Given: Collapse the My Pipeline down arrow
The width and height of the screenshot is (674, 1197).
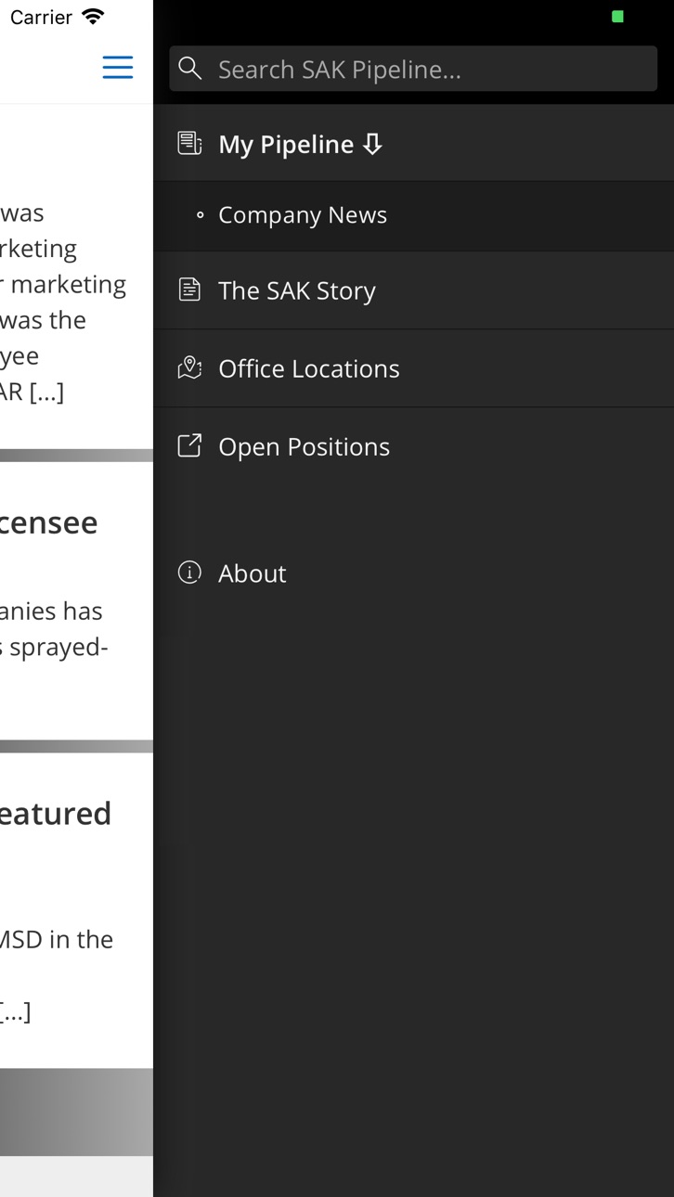Looking at the screenshot, I should click(x=372, y=144).
